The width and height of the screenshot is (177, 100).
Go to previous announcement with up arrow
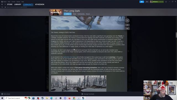tap(127, 25)
